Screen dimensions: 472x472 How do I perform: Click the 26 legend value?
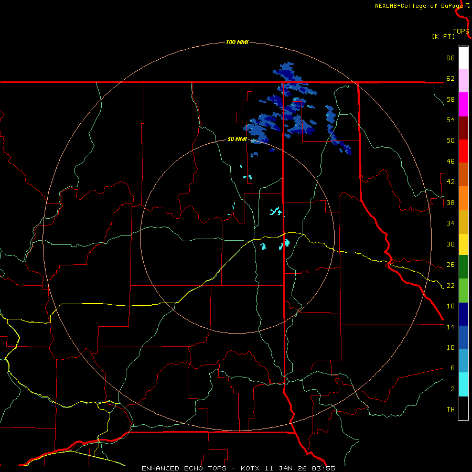450,265
